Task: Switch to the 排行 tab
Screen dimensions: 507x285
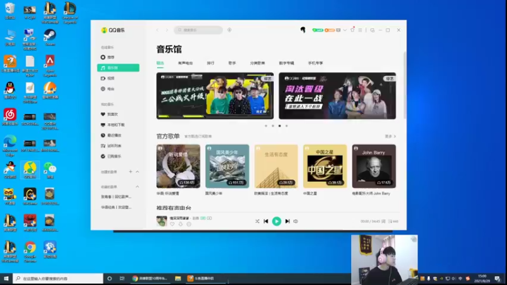Action: click(x=210, y=63)
